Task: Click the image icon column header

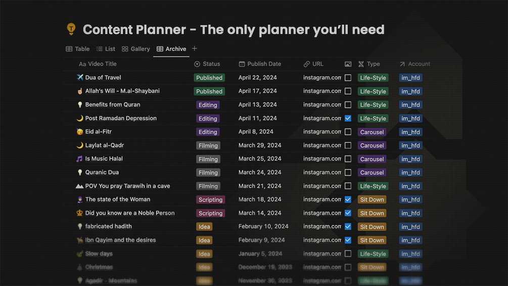Action: [348, 64]
